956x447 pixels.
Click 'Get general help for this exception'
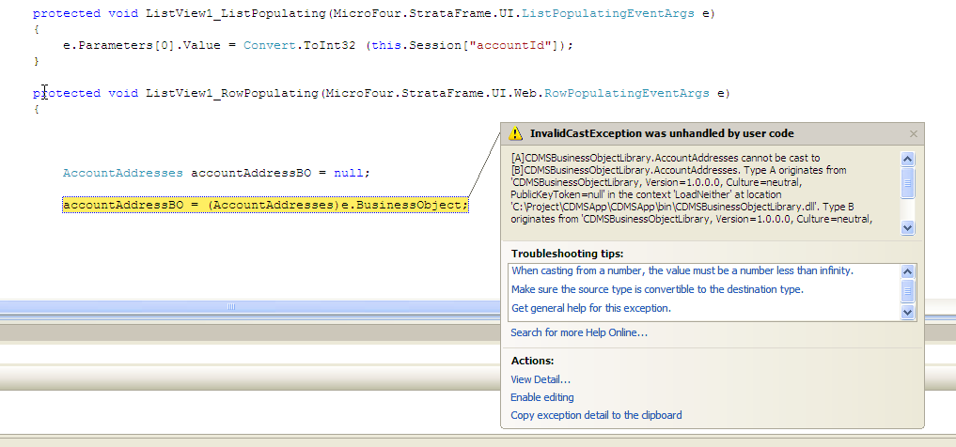(590, 308)
